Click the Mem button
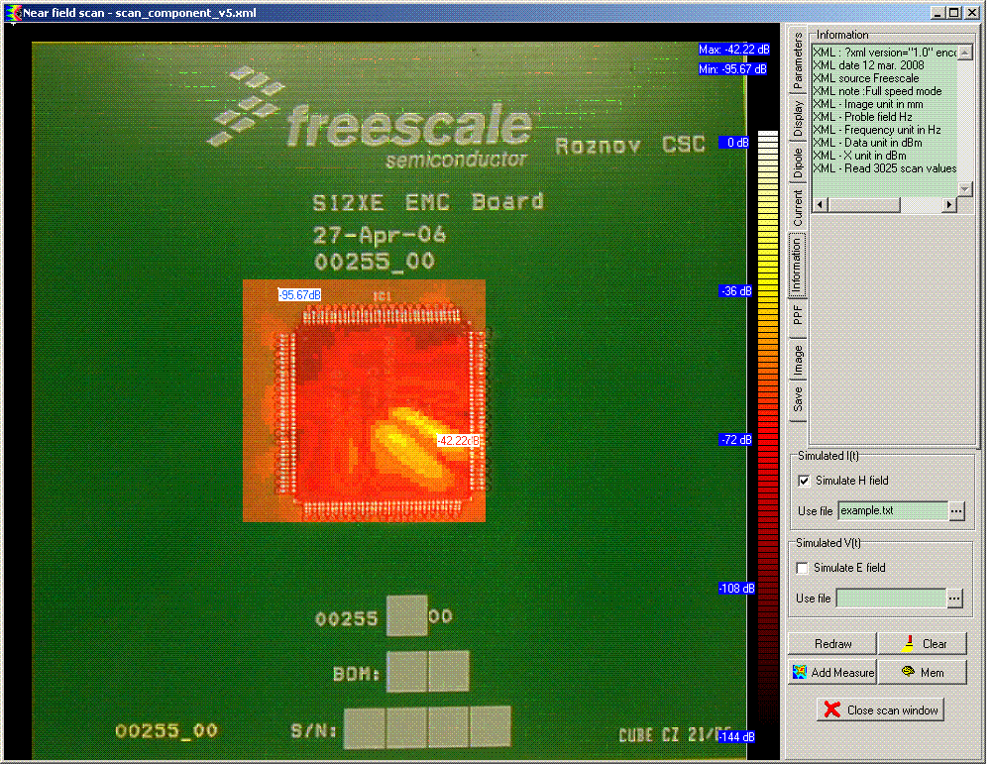993x764 pixels. pos(923,672)
